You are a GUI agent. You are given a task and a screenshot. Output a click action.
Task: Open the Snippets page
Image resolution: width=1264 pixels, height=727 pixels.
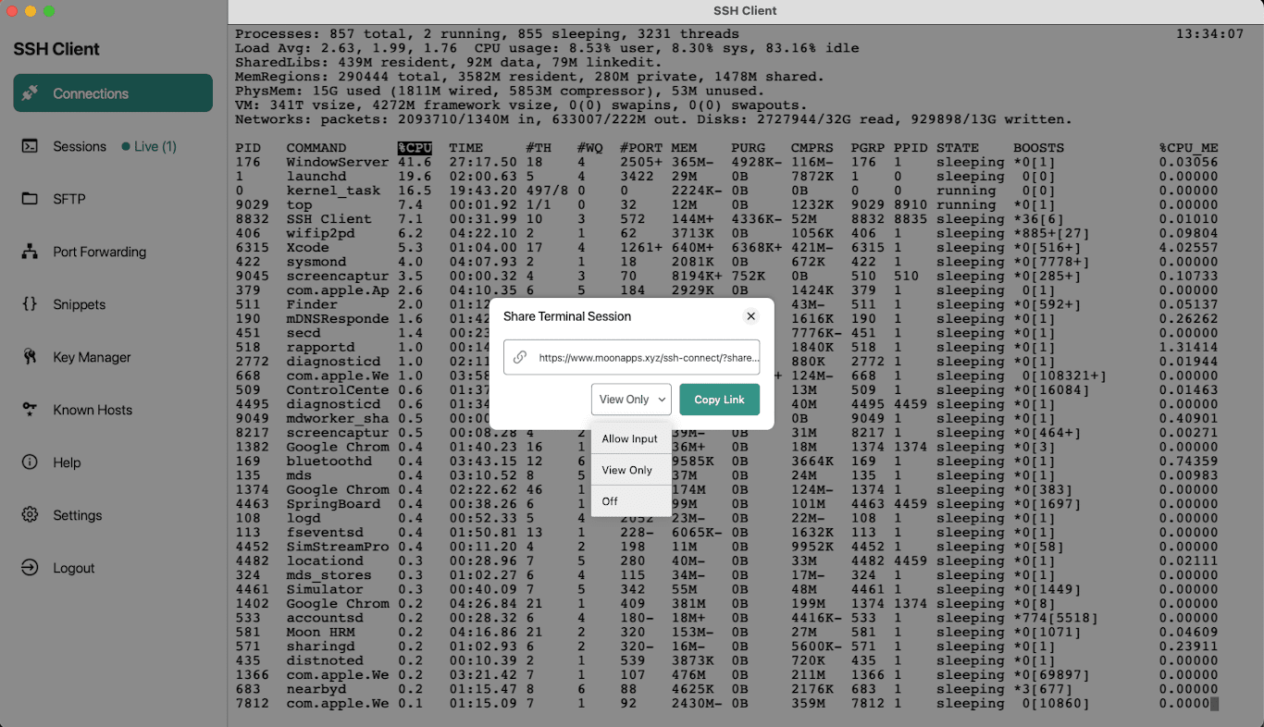[80, 304]
